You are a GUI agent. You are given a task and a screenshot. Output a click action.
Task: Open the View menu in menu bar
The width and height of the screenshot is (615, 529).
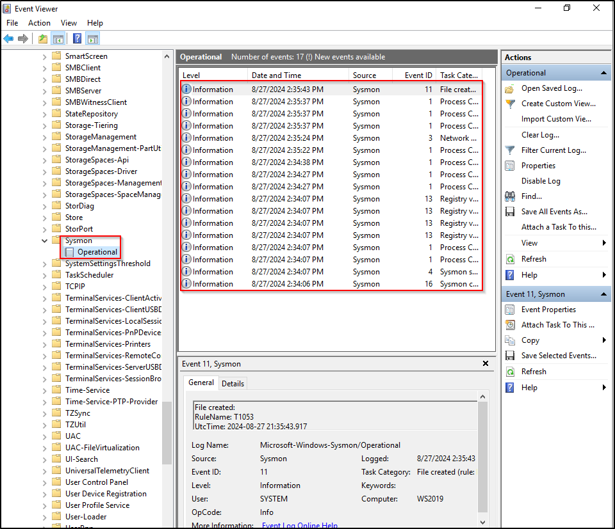tap(69, 23)
